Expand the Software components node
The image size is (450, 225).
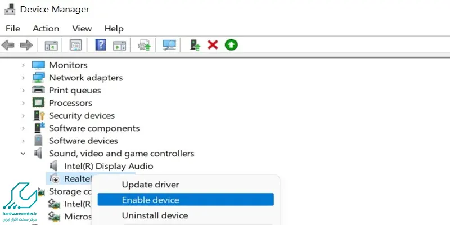point(23,128)
